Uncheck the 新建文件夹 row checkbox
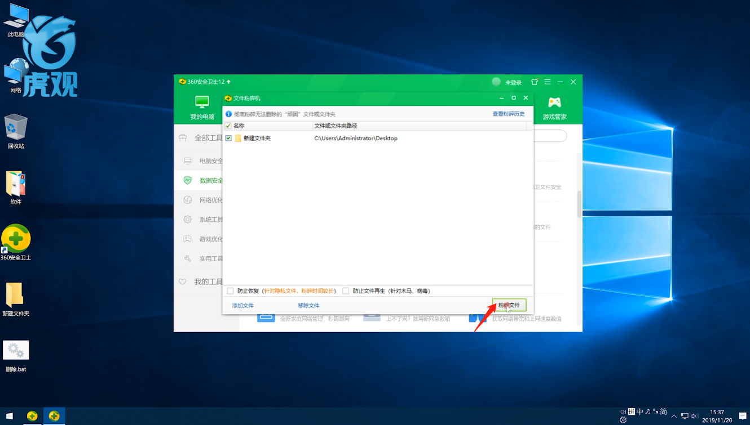This screenshot has height=425, width=750. pos(228,138)
